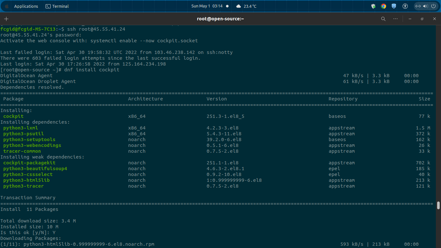Screen dimensions: 441x248
Task: Click the window title root@open-source:~
Action: tap(220, 19)
